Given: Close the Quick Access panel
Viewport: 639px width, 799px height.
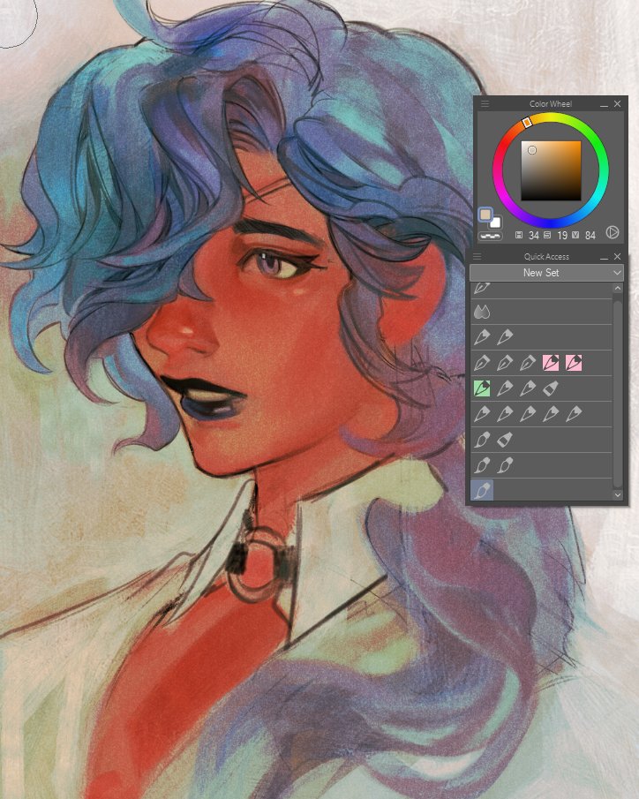Looking at the screenshot, I should pyautogui.click(x=617, y=256).
